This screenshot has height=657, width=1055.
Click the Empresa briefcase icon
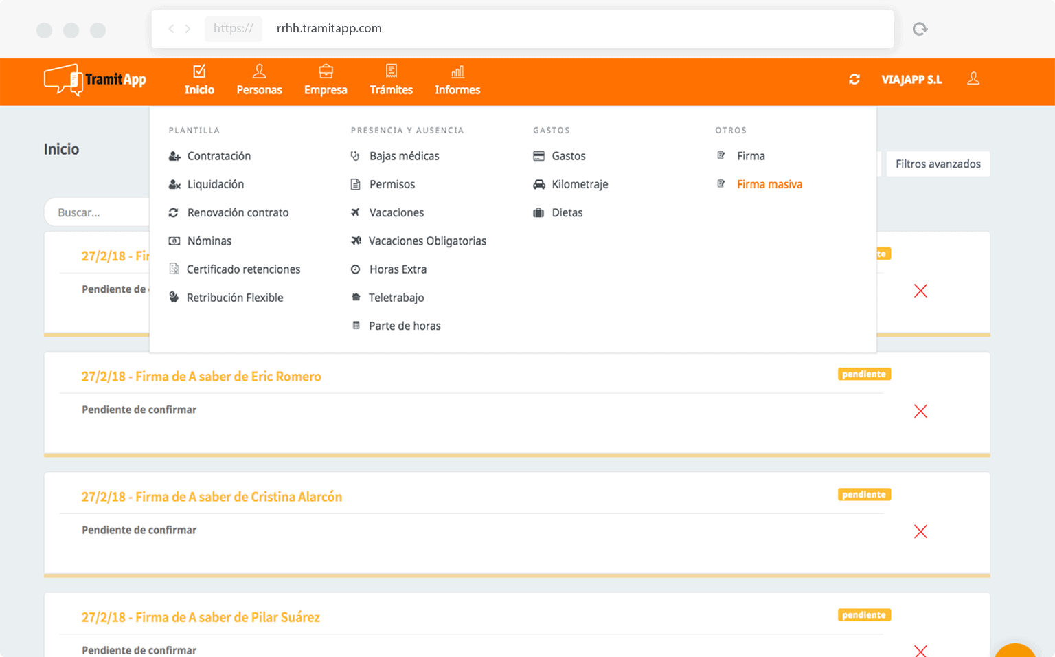[x=326, y=71]
